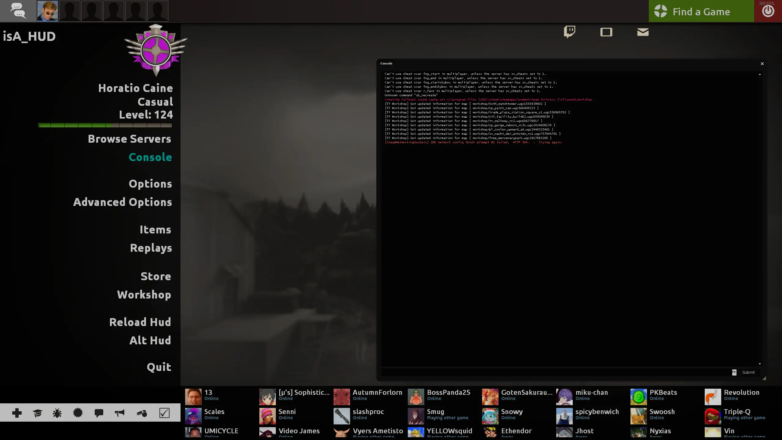Click the console Submit button
Viewport: 782px width, 440px height.
tap(748, 372)
